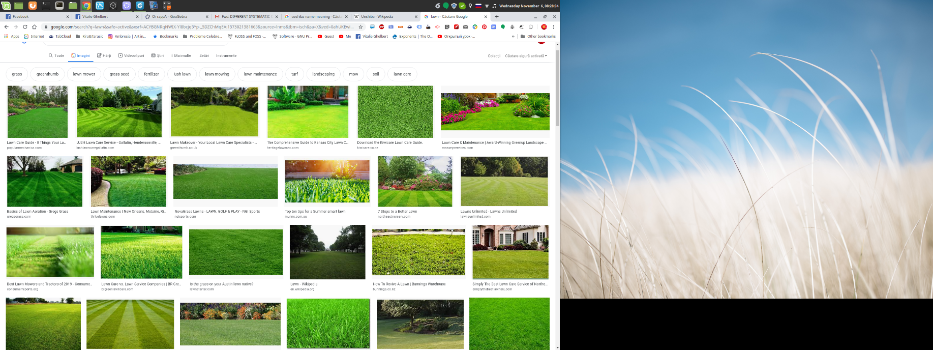Open the Kira&Tarasic bookmark folder
This screenshot has height=350, width=933.
point(89,36)
